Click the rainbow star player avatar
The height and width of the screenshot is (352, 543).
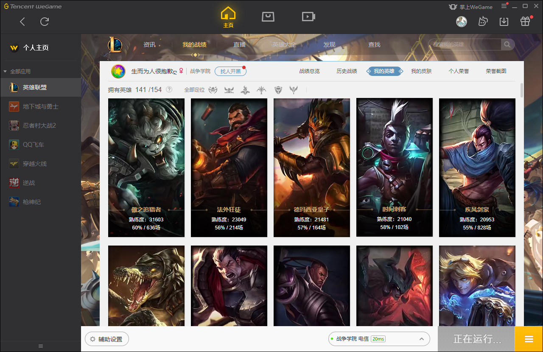coord(118,71)
